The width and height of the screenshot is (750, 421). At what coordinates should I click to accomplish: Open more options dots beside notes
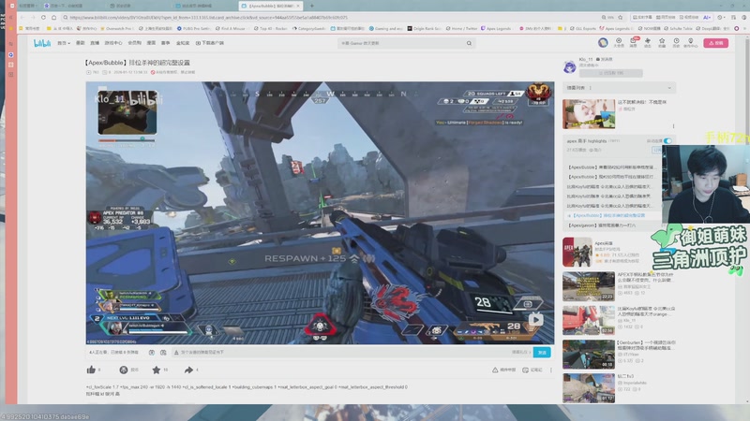[x=551, y=370]
